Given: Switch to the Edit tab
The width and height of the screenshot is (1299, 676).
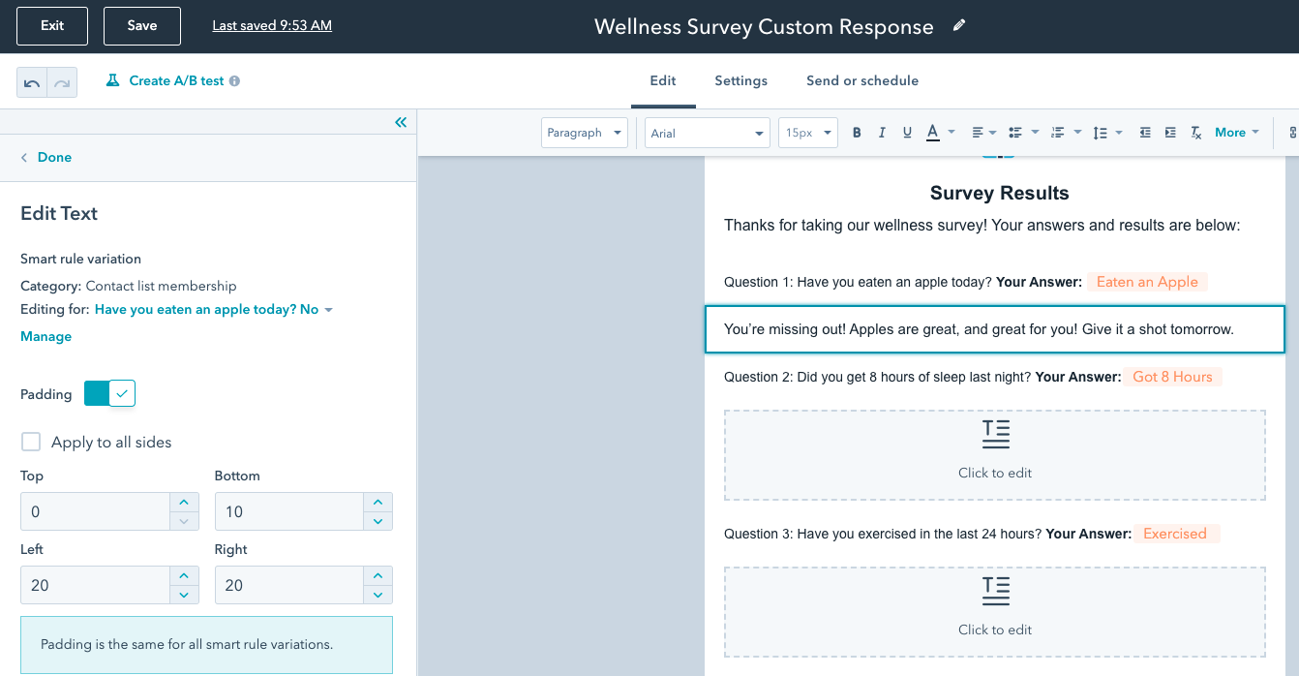Looking at the screenshot, I should 663,81.
